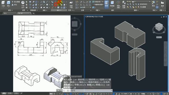Toggle transparency display in status bar
Image resolution: width=169 pixels, height=95 pixels.
[91, 94]
